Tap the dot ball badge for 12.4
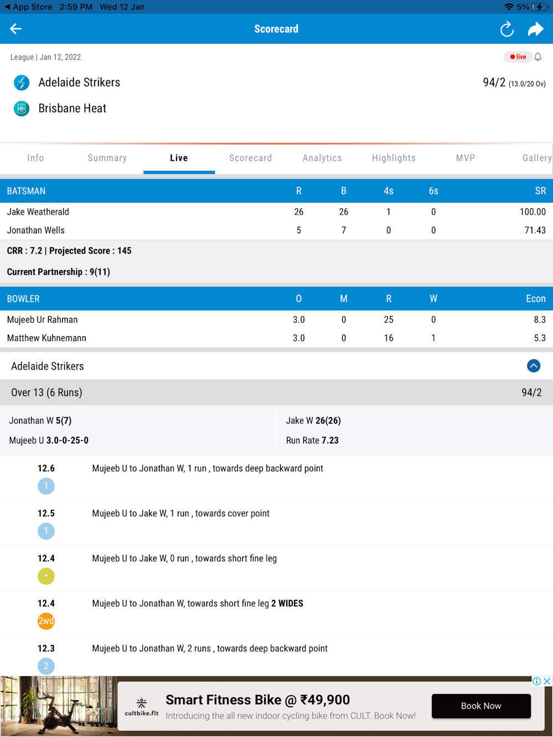 click(x=46, y=576)
